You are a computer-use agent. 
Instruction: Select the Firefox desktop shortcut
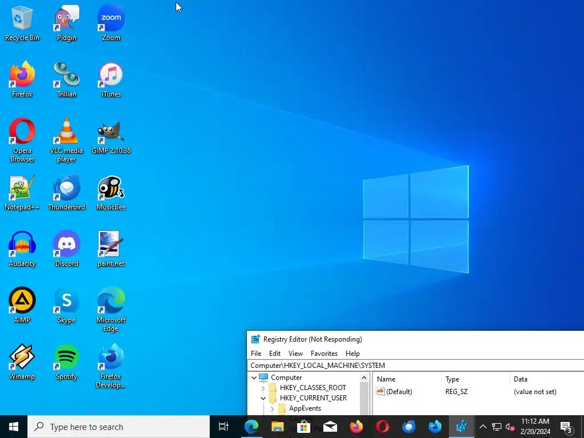tap(22, 80)
